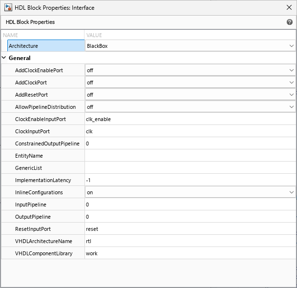Edit the ImplementationLatency value

click(190, 180)
